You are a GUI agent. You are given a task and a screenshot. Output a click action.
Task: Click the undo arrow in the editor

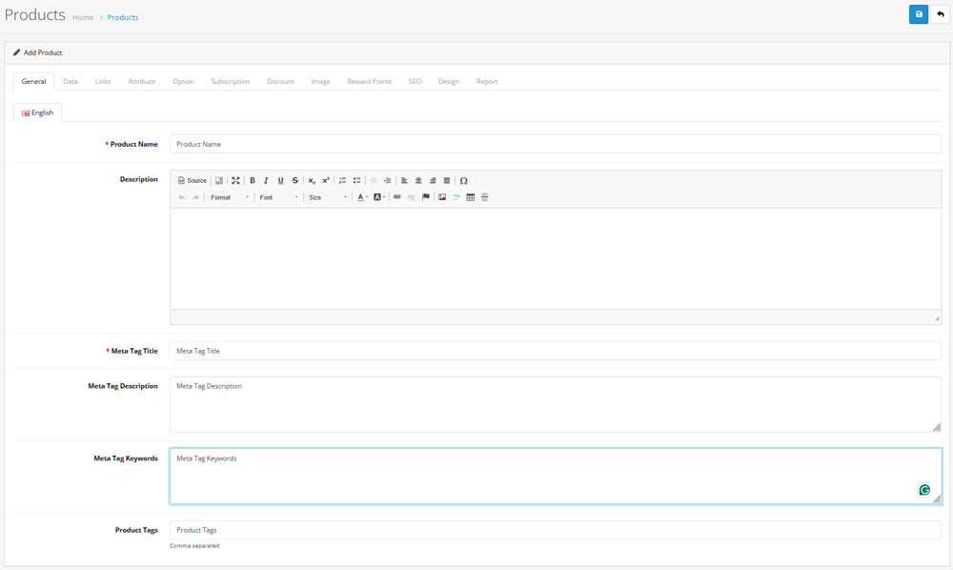pos(182,195)
